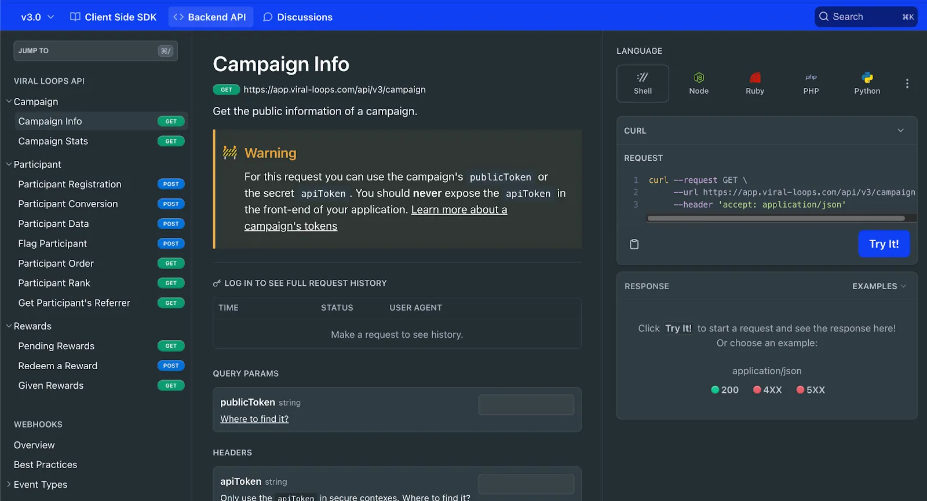
Task: Click the campaign API URL text
Action: coord(334,90)
